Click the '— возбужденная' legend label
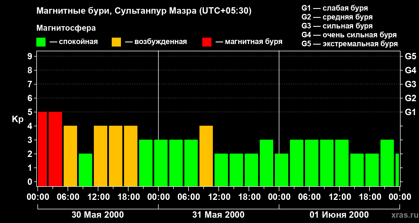 156,42
